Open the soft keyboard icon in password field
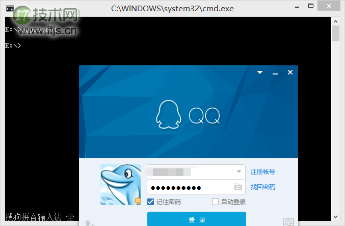Viewport: 345px width, 226px height. click(238, 187)
